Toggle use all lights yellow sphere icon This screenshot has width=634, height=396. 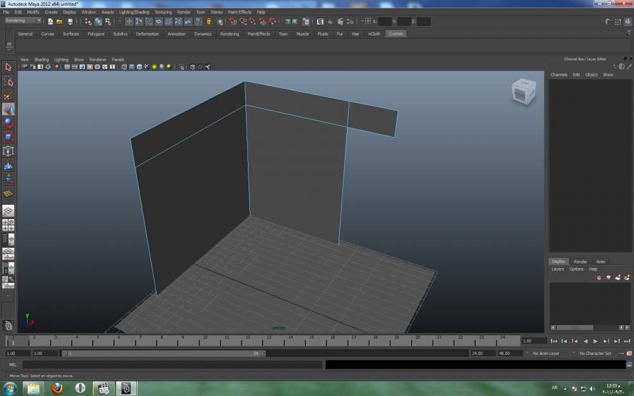click(x=154, y=67)
